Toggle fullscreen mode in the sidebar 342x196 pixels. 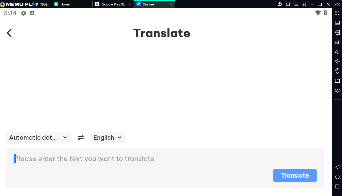[337, 13]
